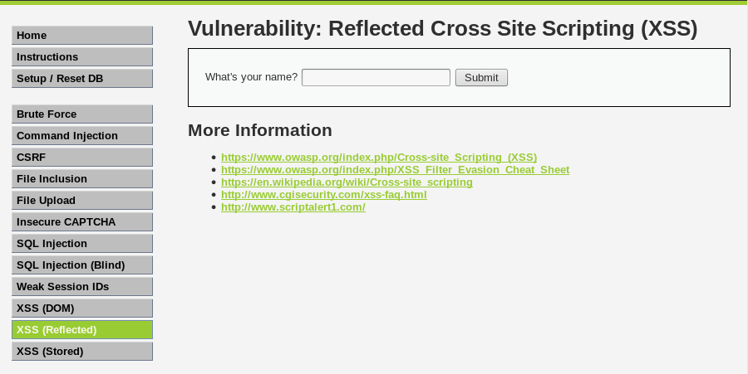Viewport: 748px width, 374px height.
Task: Switch to the XSS (DOM) page
Action: [81, 308]
